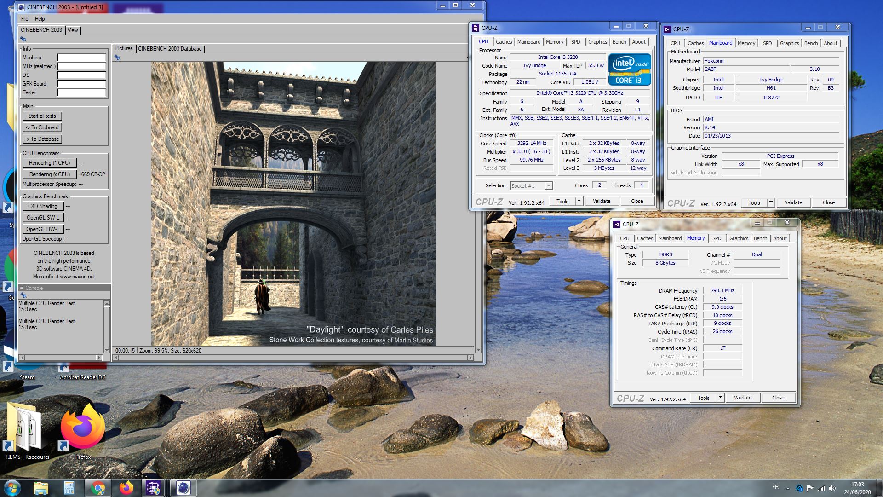The width and height of the screenshot is (883, 497).
Task: Run Rendering (1 CPU) benchmark
Action: tap(49, 163)
